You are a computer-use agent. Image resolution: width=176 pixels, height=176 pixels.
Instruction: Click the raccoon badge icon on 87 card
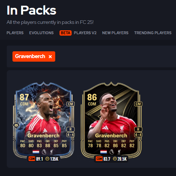[16, 125]
